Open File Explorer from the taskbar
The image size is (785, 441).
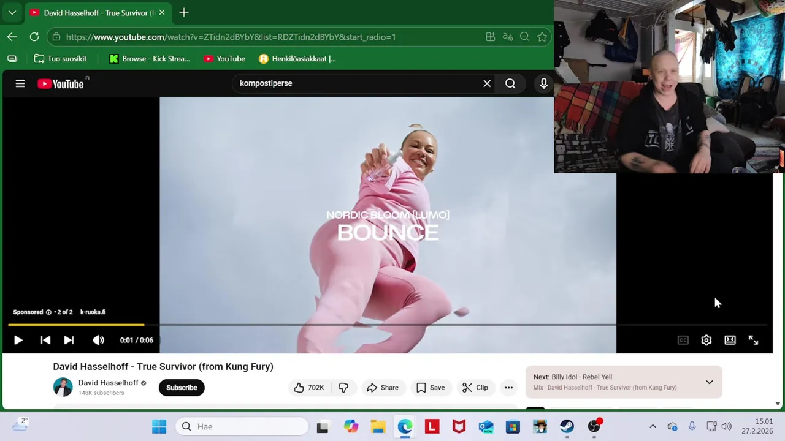coord(378,426)
